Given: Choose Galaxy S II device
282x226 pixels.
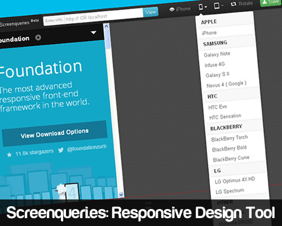Looking at the screenshot, I should [x=217, y=75].
